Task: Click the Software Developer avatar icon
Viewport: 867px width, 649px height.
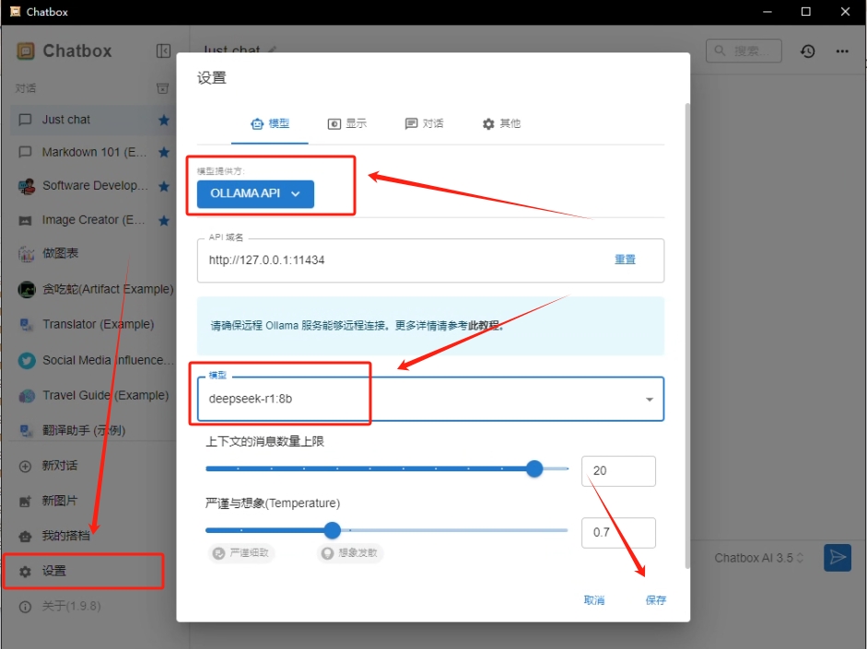Action: pos(26,186)
